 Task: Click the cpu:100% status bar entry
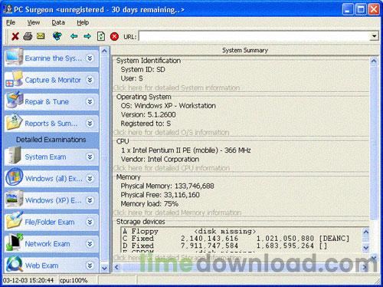pos(74,280)
